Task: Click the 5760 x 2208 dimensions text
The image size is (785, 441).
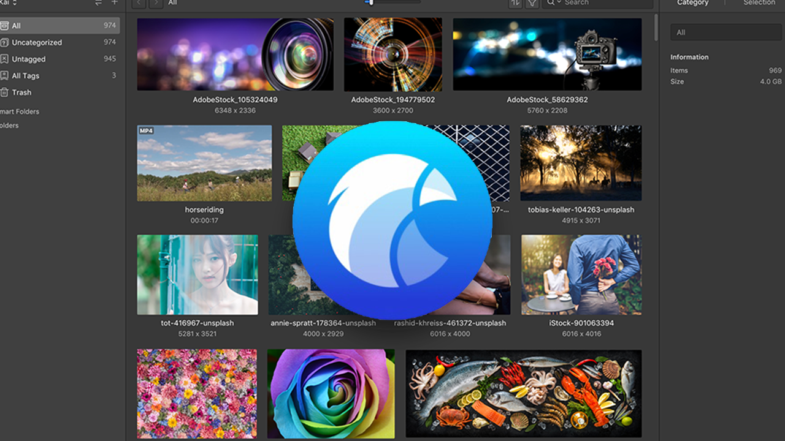Action: click(x=548, y=111)
